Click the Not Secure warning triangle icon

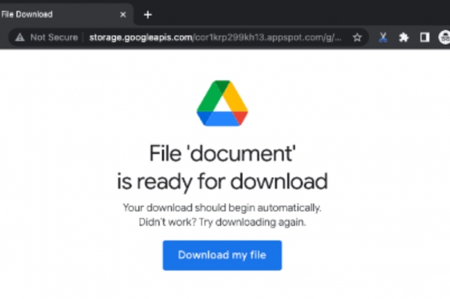20,37
